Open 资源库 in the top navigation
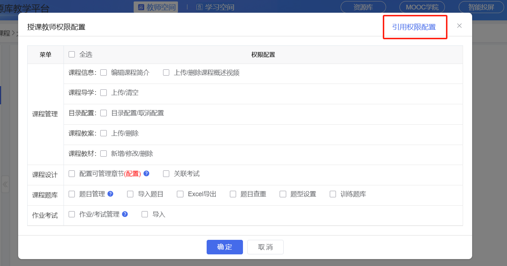The width and height of the screenshot is (507, 266). click(363, 7)
